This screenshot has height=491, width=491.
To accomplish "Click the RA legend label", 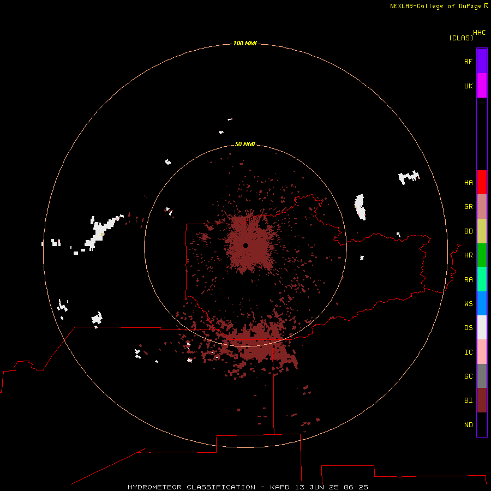I will (x=468, y=279).
